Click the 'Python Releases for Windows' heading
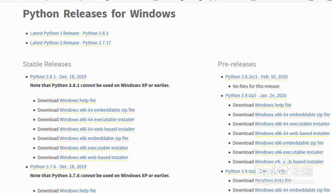 click(x=99, y=14)
